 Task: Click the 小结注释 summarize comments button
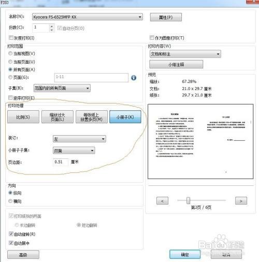[x=176, y=65]
